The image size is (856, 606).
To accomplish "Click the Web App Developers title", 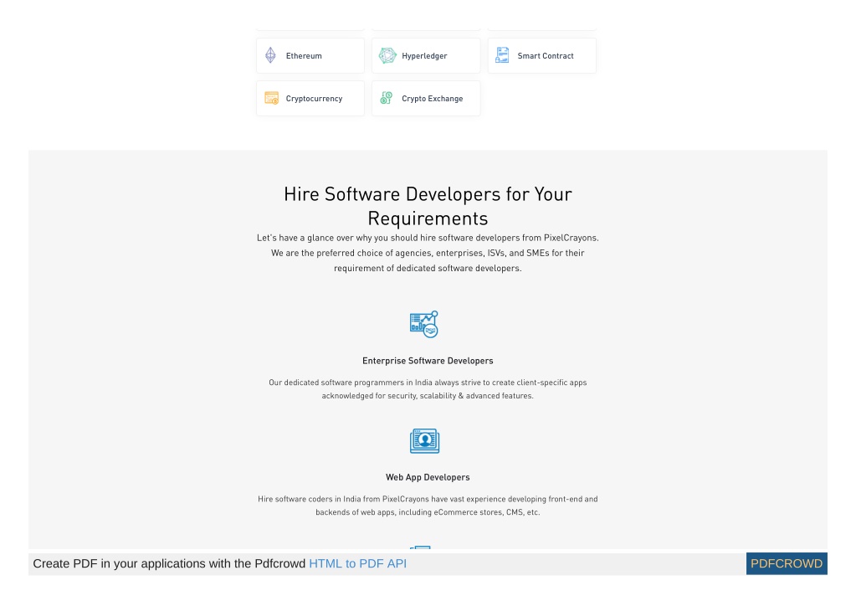I will point(428,477).
